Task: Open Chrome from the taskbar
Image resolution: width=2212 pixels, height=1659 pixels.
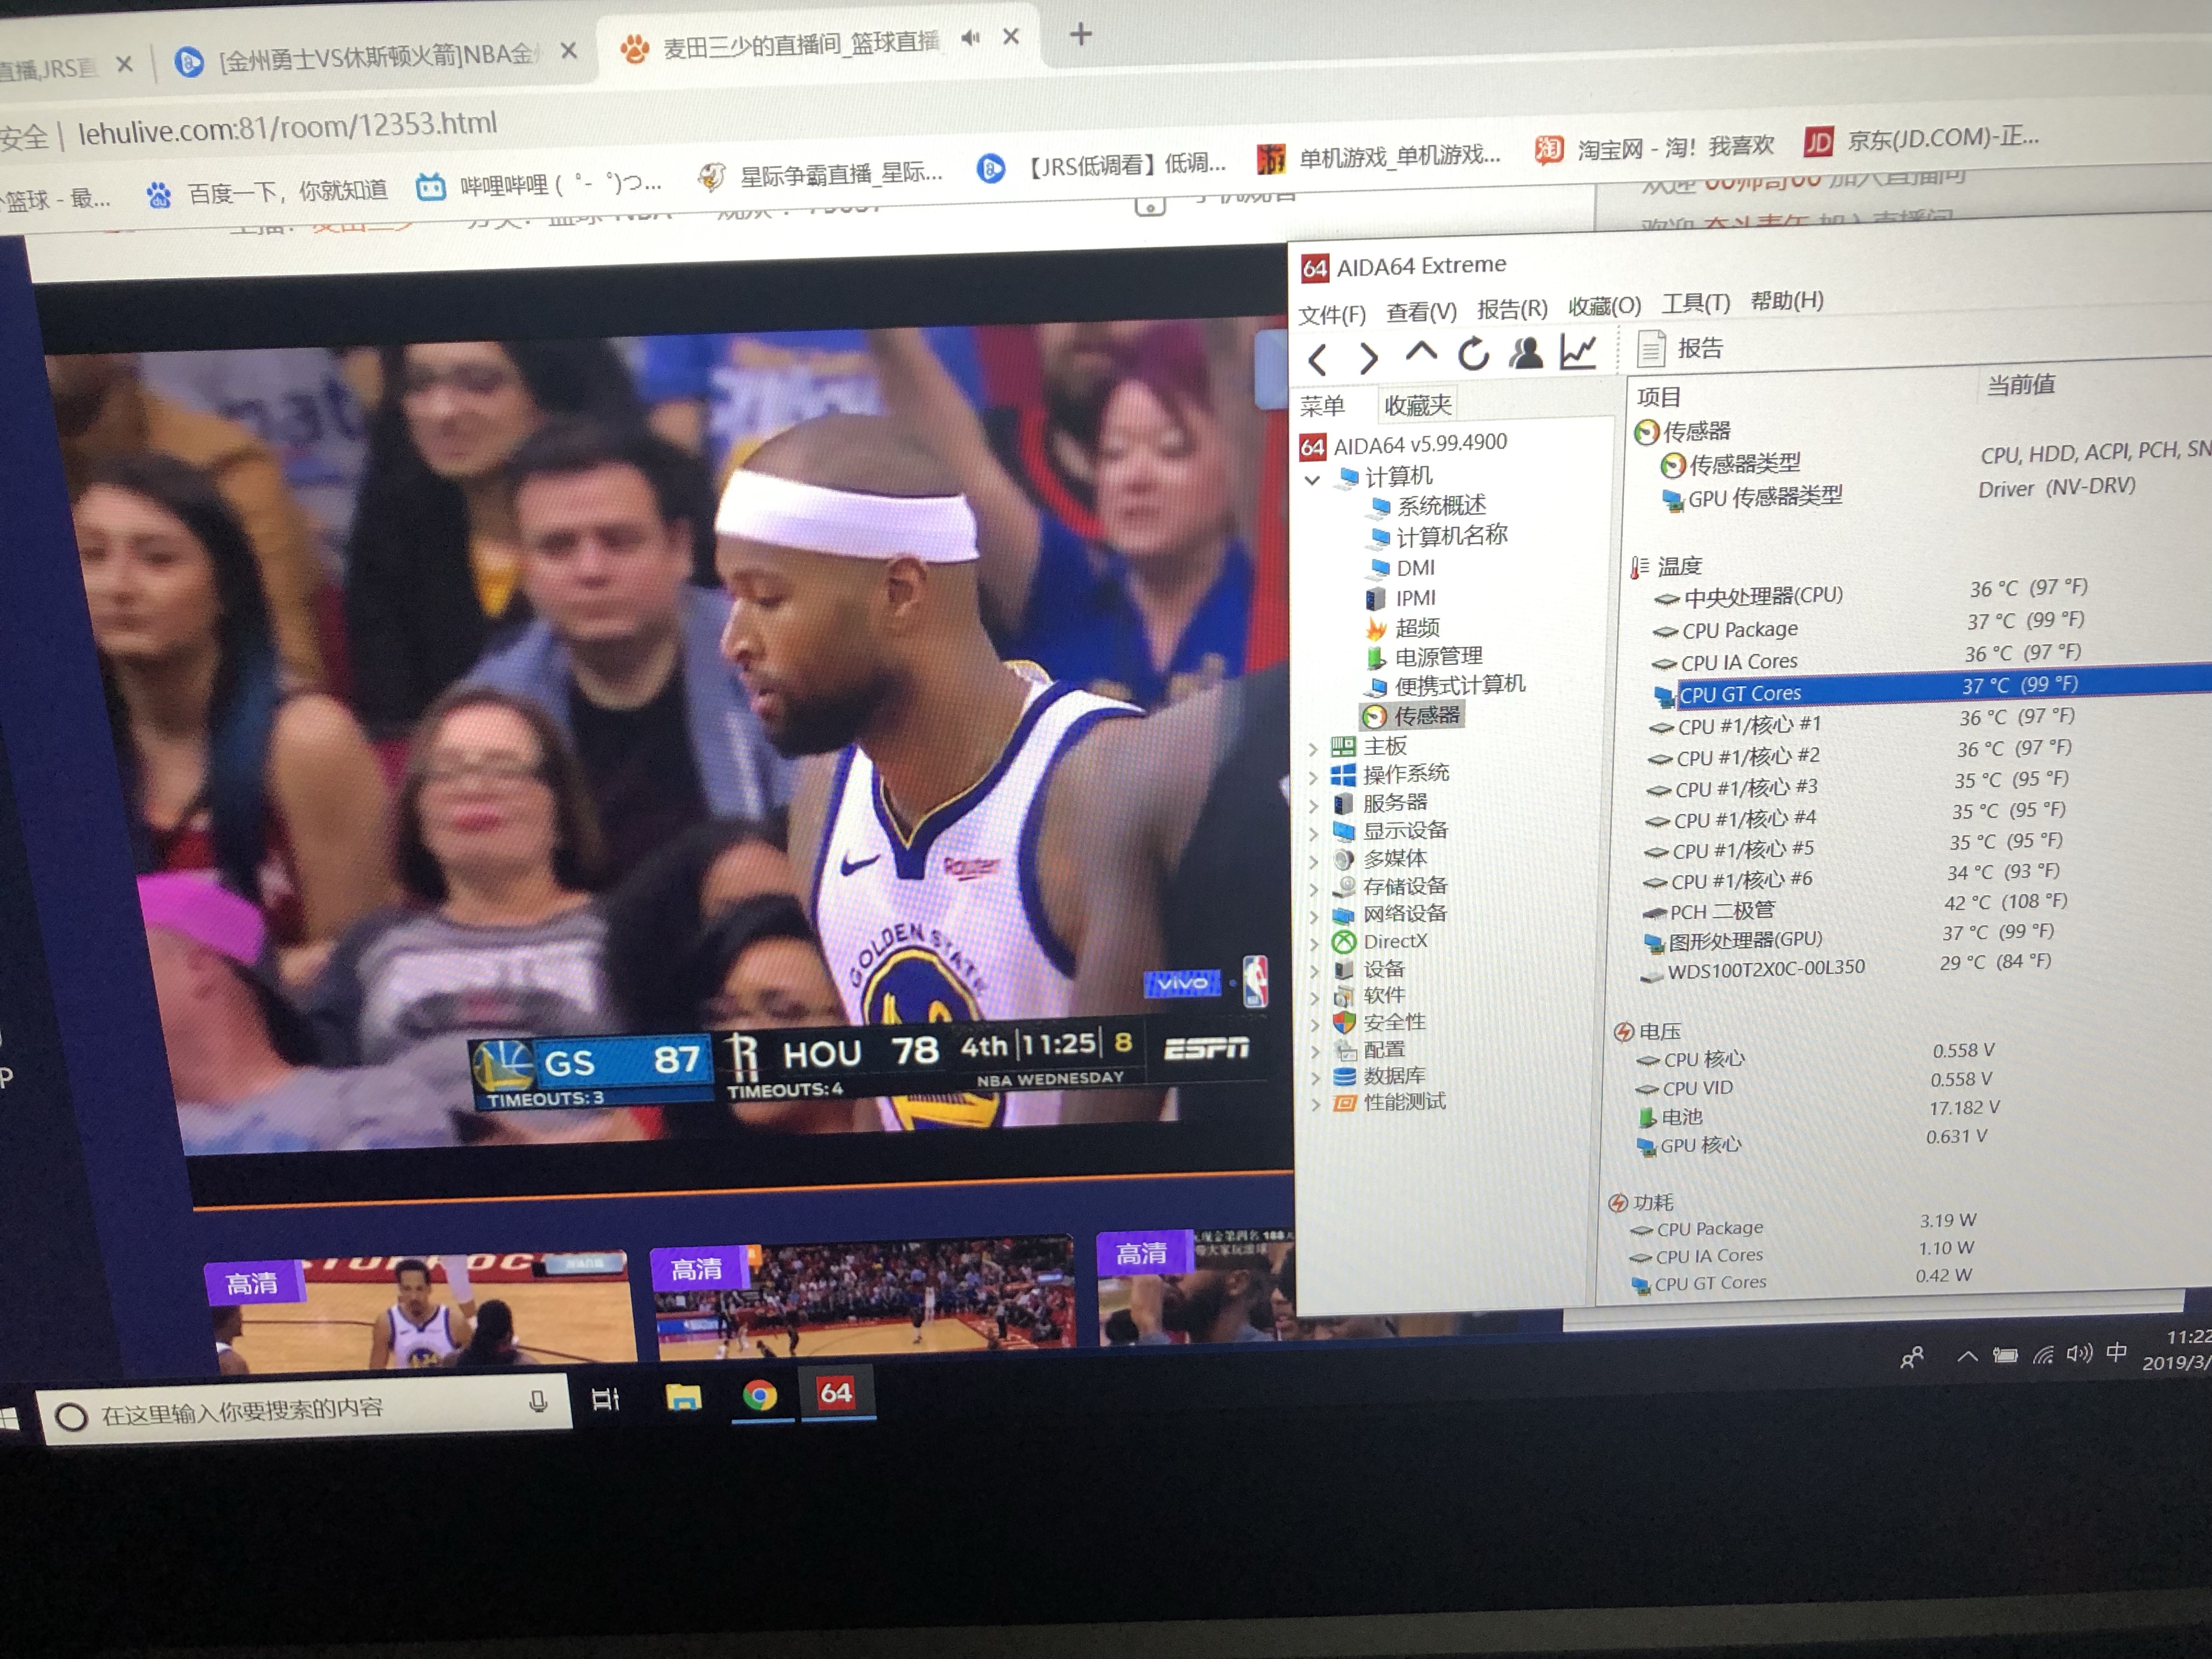Action: click(759, 1395)
